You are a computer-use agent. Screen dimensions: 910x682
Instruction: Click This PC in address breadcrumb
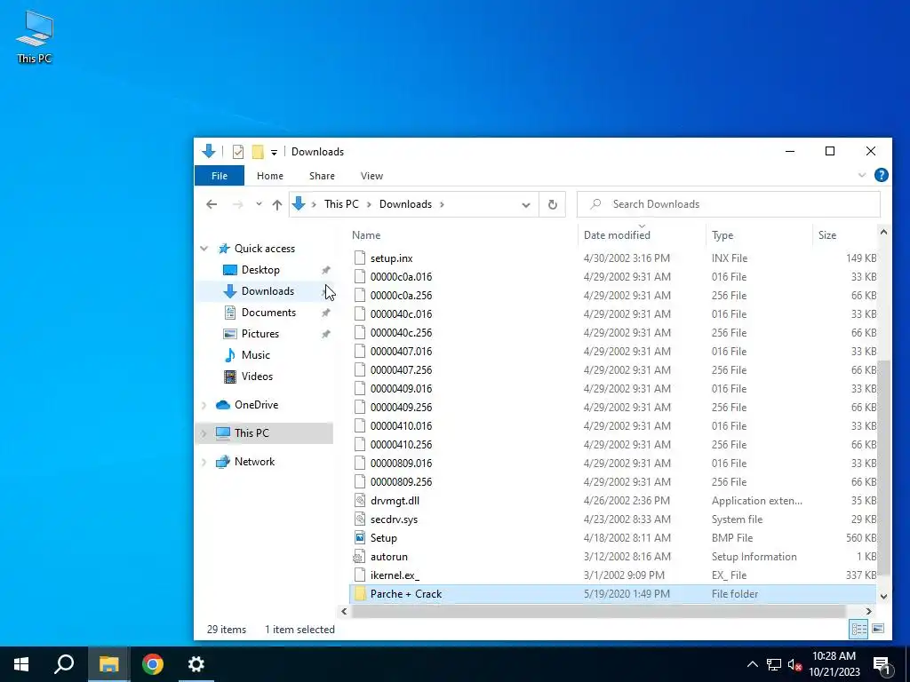(x=341, y=204)
